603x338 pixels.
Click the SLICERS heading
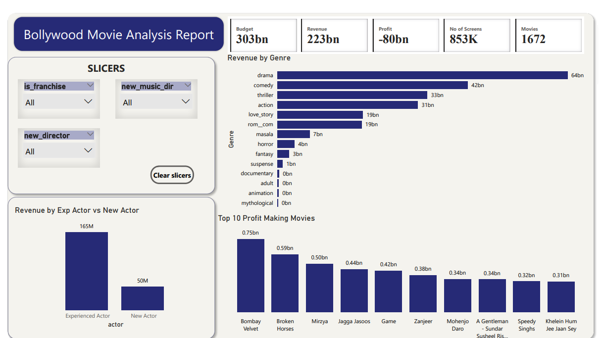[106, 69]
